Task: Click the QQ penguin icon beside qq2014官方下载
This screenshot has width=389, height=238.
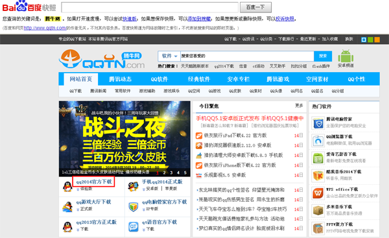Action: pos(67,187)
